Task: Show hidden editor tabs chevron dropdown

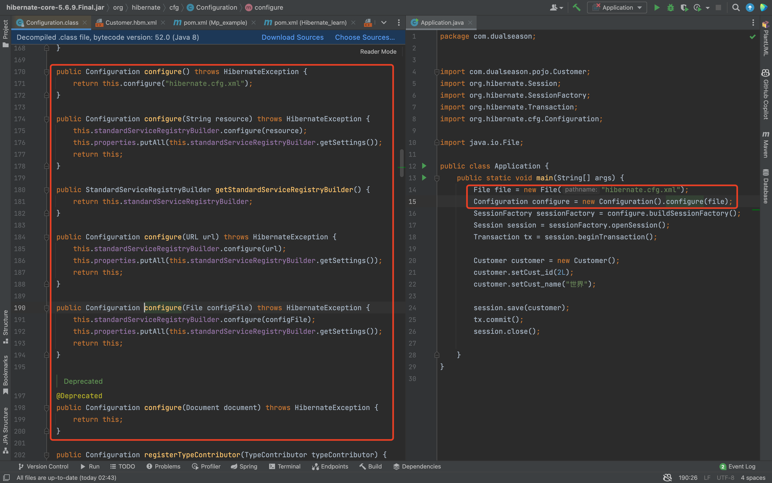Action: pos(384,23)
